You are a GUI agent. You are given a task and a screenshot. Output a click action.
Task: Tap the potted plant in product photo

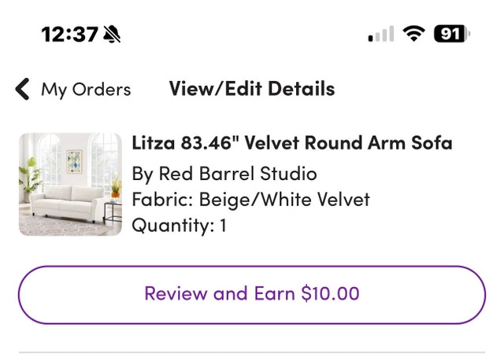tap(31, 177)
